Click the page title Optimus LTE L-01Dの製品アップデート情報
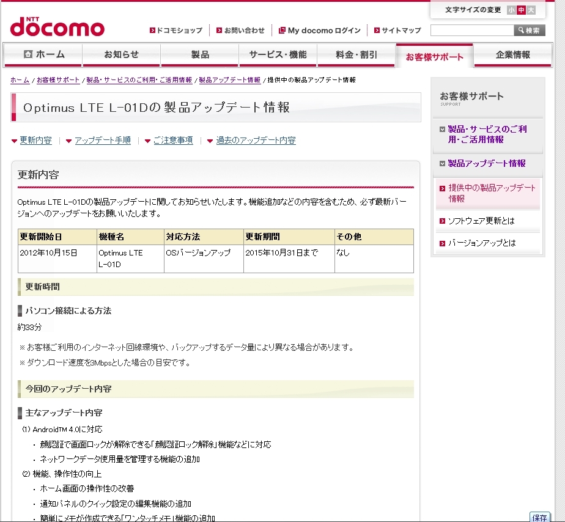 coord(157,108)
